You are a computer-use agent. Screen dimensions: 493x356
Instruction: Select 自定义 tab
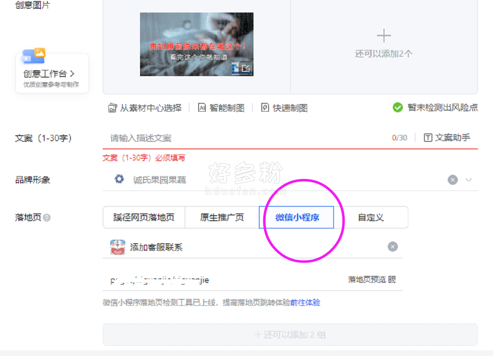tap(371, 217)
